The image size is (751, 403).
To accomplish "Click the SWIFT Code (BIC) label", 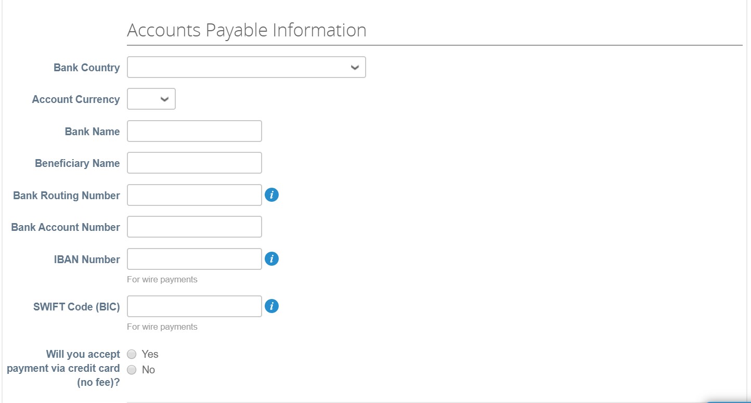I will [76, 307].
